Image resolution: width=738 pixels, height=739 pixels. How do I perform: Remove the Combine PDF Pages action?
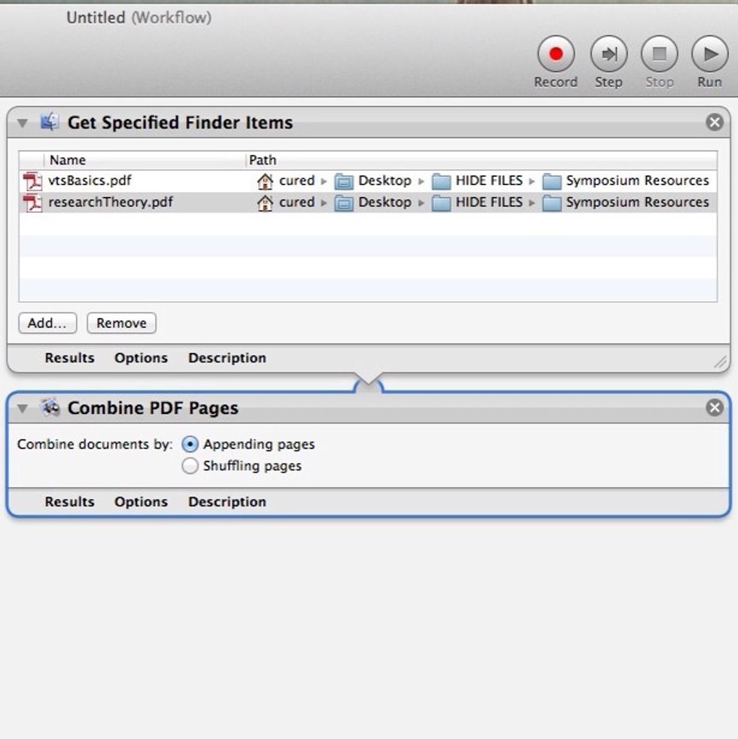coord(715,407)
